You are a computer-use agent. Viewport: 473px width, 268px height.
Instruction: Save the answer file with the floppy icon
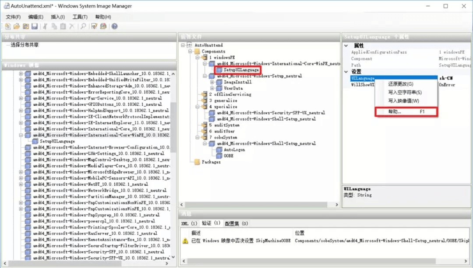point(34,27)
